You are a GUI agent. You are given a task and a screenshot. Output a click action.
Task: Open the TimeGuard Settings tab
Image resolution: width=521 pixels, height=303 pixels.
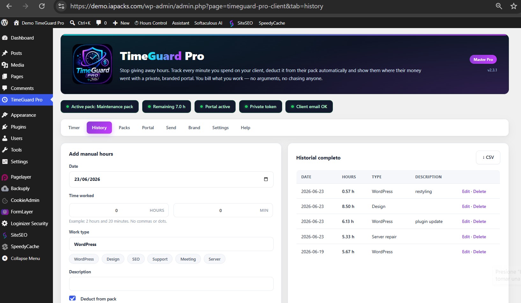pos(220,128)
